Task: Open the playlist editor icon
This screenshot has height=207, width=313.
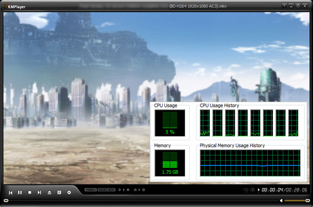Action: (x=59, y=192)
